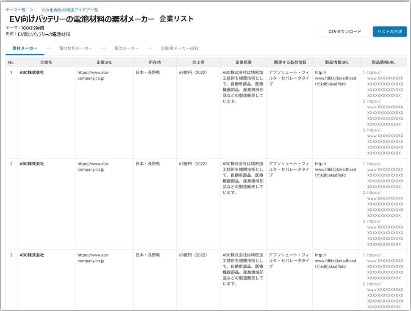411x311 pixels.
Task: Click the 売上高 column header
Action: (x=198, y=62)
